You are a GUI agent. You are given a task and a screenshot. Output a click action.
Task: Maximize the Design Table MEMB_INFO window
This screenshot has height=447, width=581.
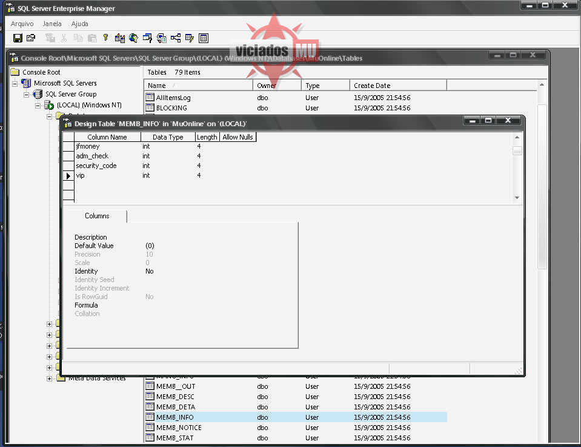coord(488,120)
